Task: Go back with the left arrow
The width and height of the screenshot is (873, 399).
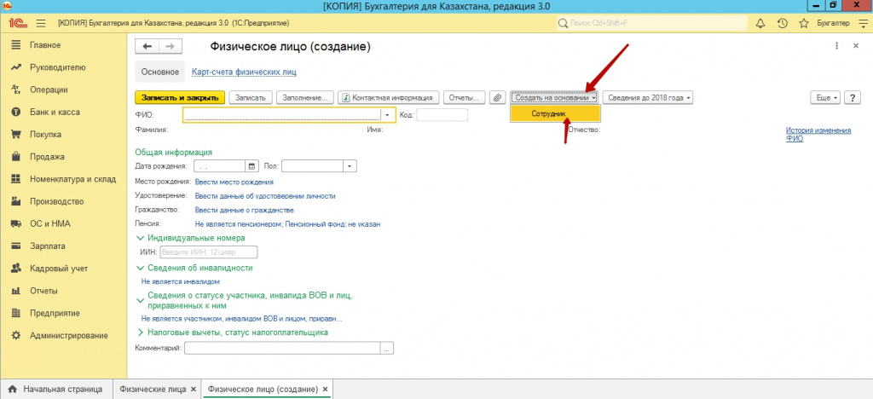Action: pos(147,47)
